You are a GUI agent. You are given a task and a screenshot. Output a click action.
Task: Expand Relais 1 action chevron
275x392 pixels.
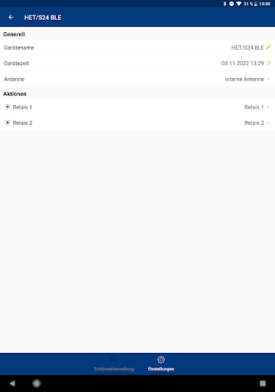coord(268,106)
